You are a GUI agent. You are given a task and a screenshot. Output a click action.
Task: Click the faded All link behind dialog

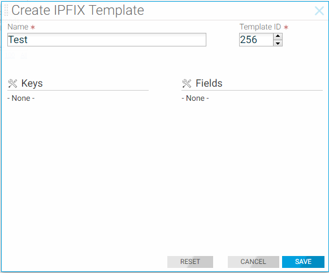point(24,56)
